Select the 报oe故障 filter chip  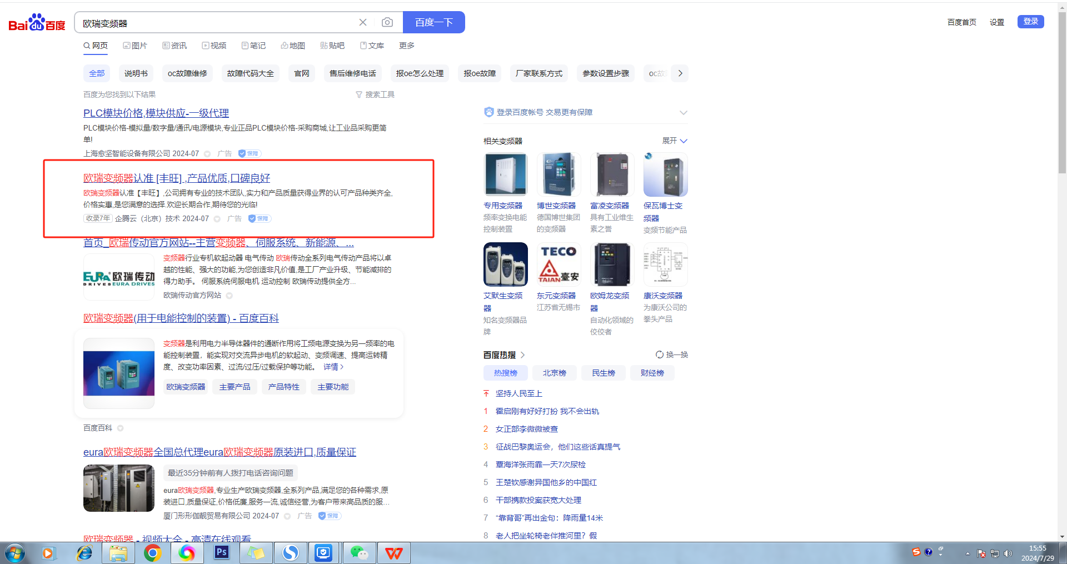click(480, 73)
